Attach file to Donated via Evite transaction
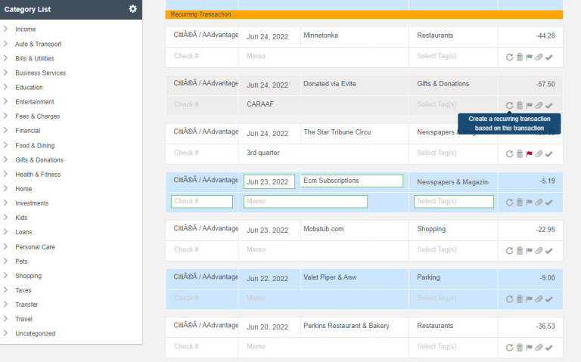This screenshot has width=581, height=362. click(x=539, y=106)
